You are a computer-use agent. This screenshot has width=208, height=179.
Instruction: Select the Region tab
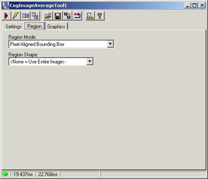(34, 26)
